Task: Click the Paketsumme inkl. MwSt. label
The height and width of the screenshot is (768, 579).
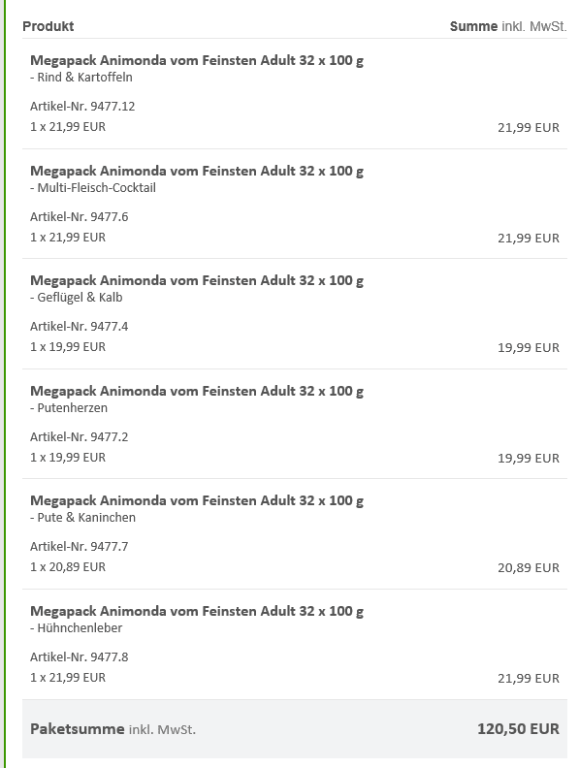Action: (113, 729)
